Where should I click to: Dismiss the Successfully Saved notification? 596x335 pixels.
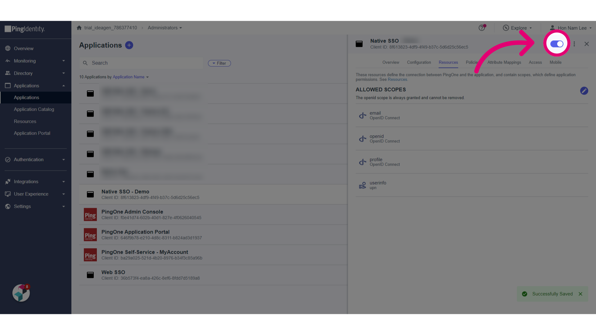[x=580, y=294]
